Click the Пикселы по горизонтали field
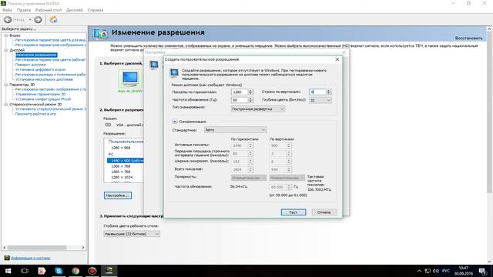This screenshot has height=277, width=493. (x=240, y=92)
